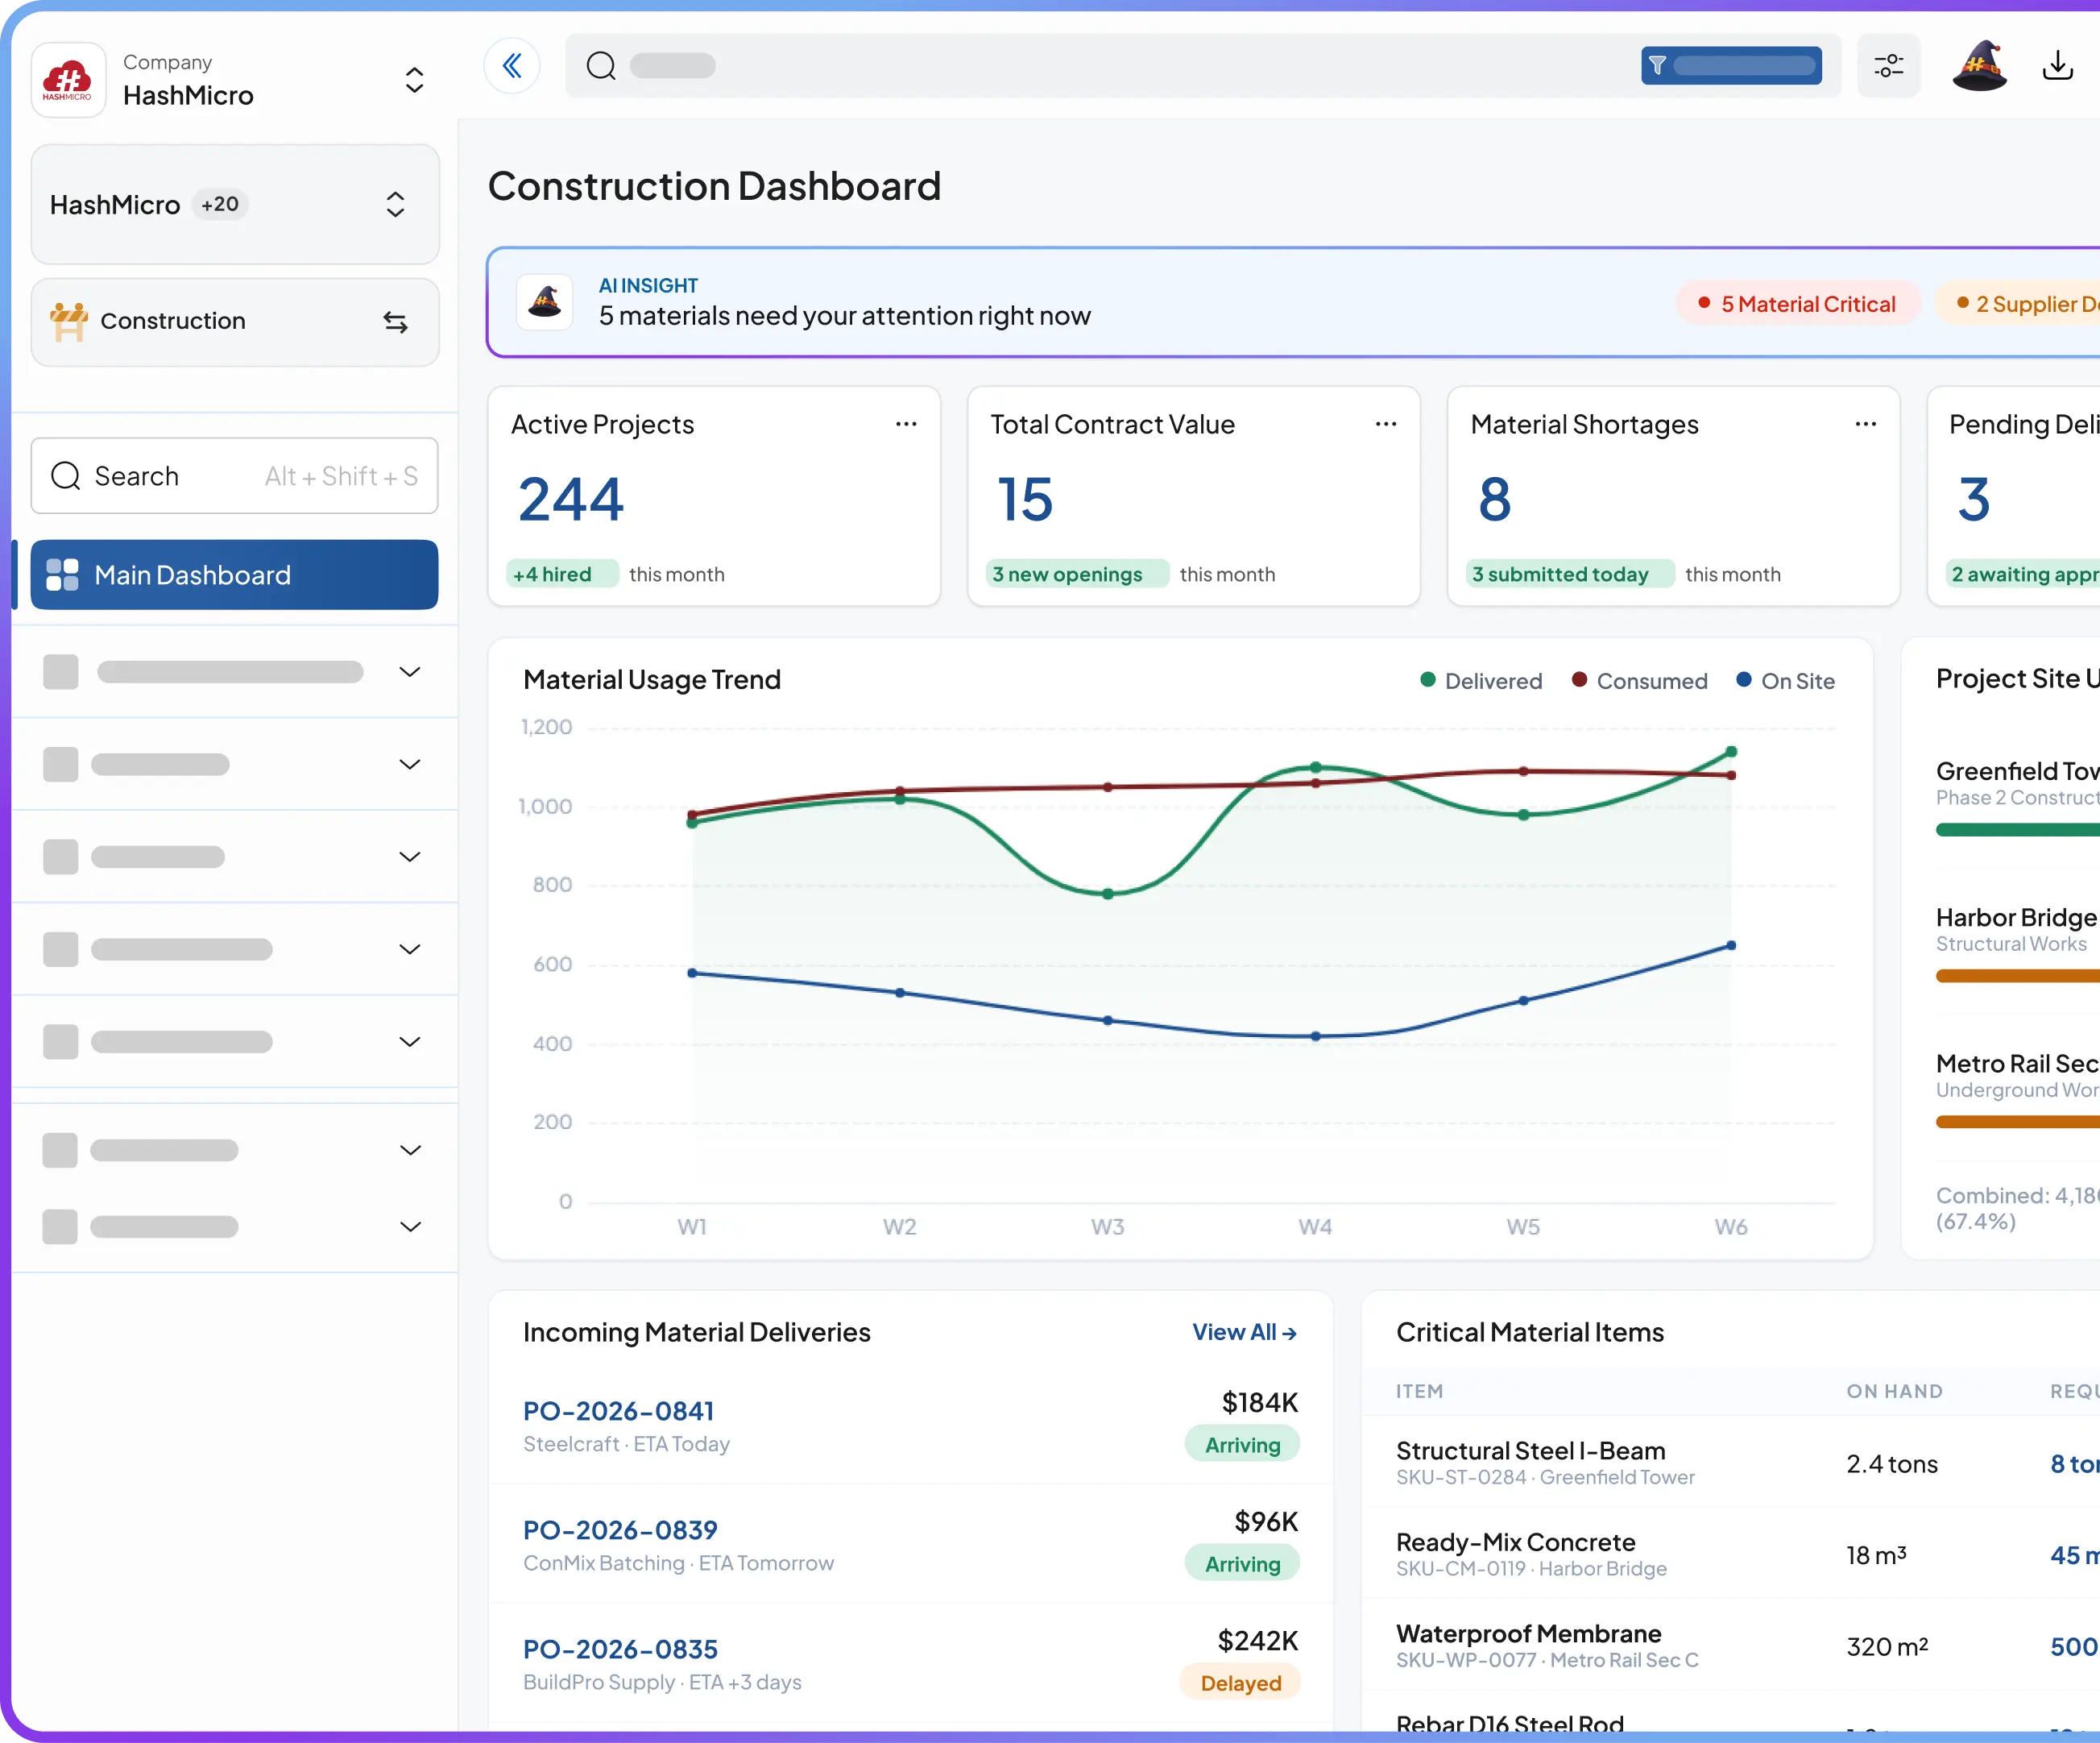The image size is (2100, 1743).
Task: Click the Construction Dashboard page title
Action: [714, 186]
